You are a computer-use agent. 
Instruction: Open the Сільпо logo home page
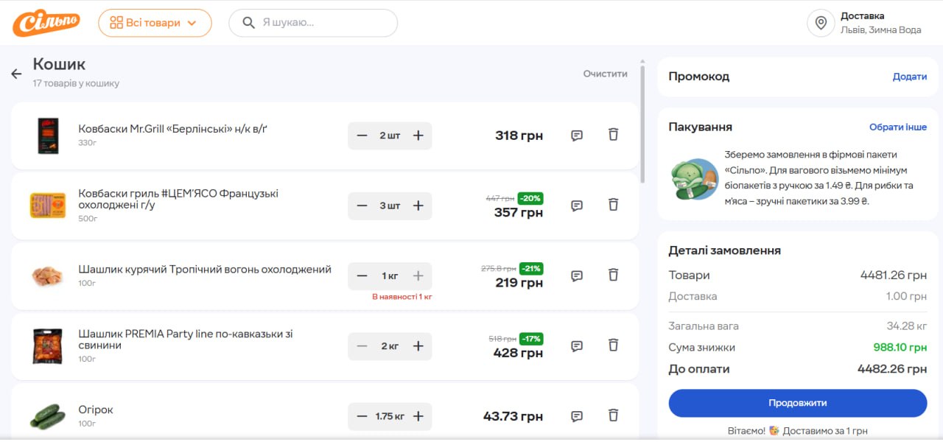(x=46, y=23)
